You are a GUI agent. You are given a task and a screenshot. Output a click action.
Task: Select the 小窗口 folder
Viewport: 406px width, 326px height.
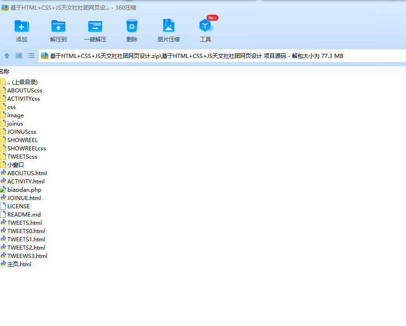tap(12, 165)
